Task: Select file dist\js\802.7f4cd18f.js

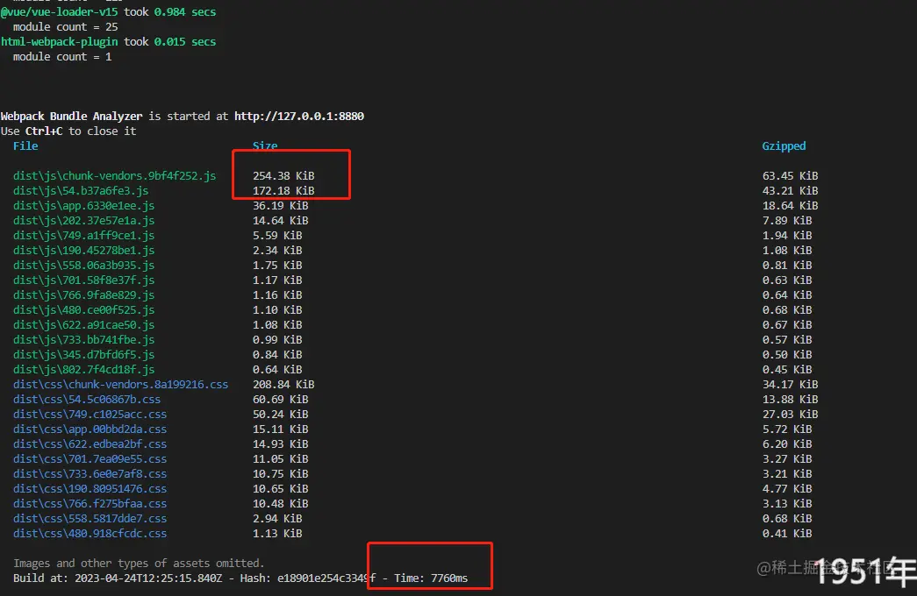Action: pyautogui.click(x=83, y=370)
